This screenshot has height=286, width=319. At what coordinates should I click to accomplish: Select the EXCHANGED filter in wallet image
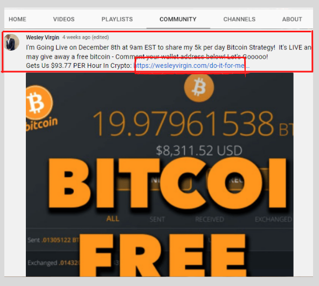273,219
